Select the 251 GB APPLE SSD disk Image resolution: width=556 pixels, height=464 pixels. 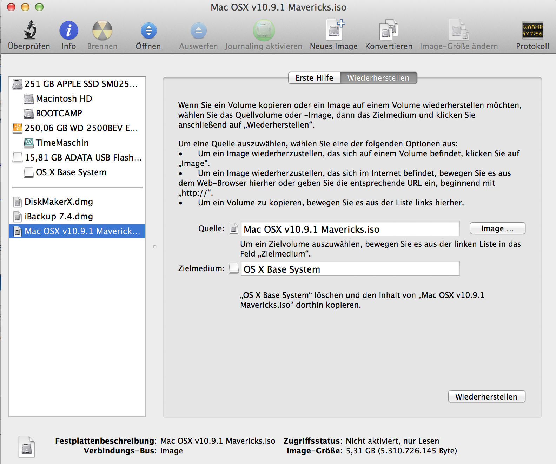coord(77,84)
